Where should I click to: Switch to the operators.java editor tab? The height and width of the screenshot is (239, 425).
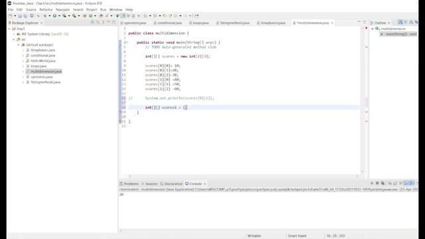(x=133, y=23)
